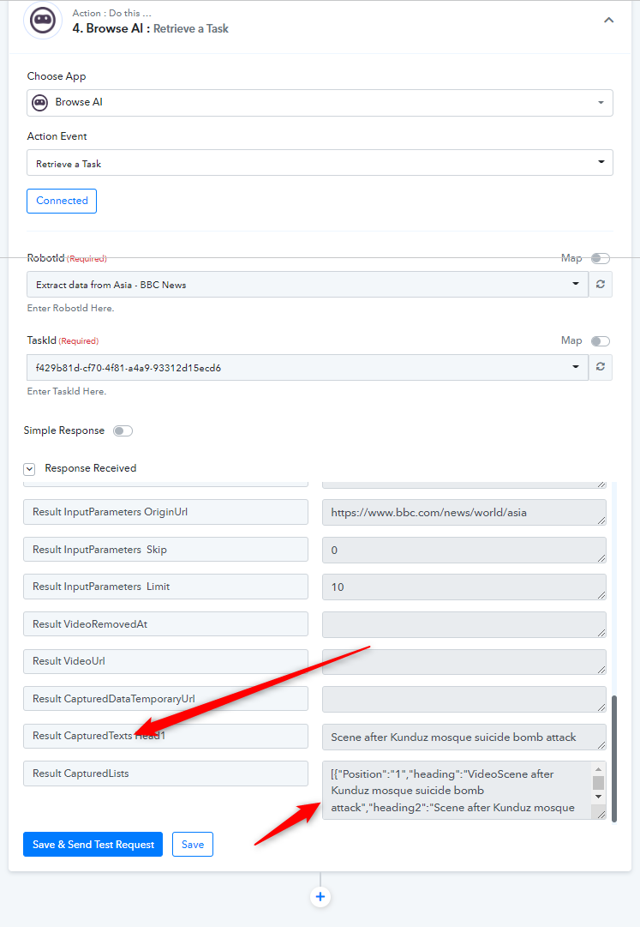
Task: Click the Result CapturedDataTemporaryUrl label field
Action: 166,699
